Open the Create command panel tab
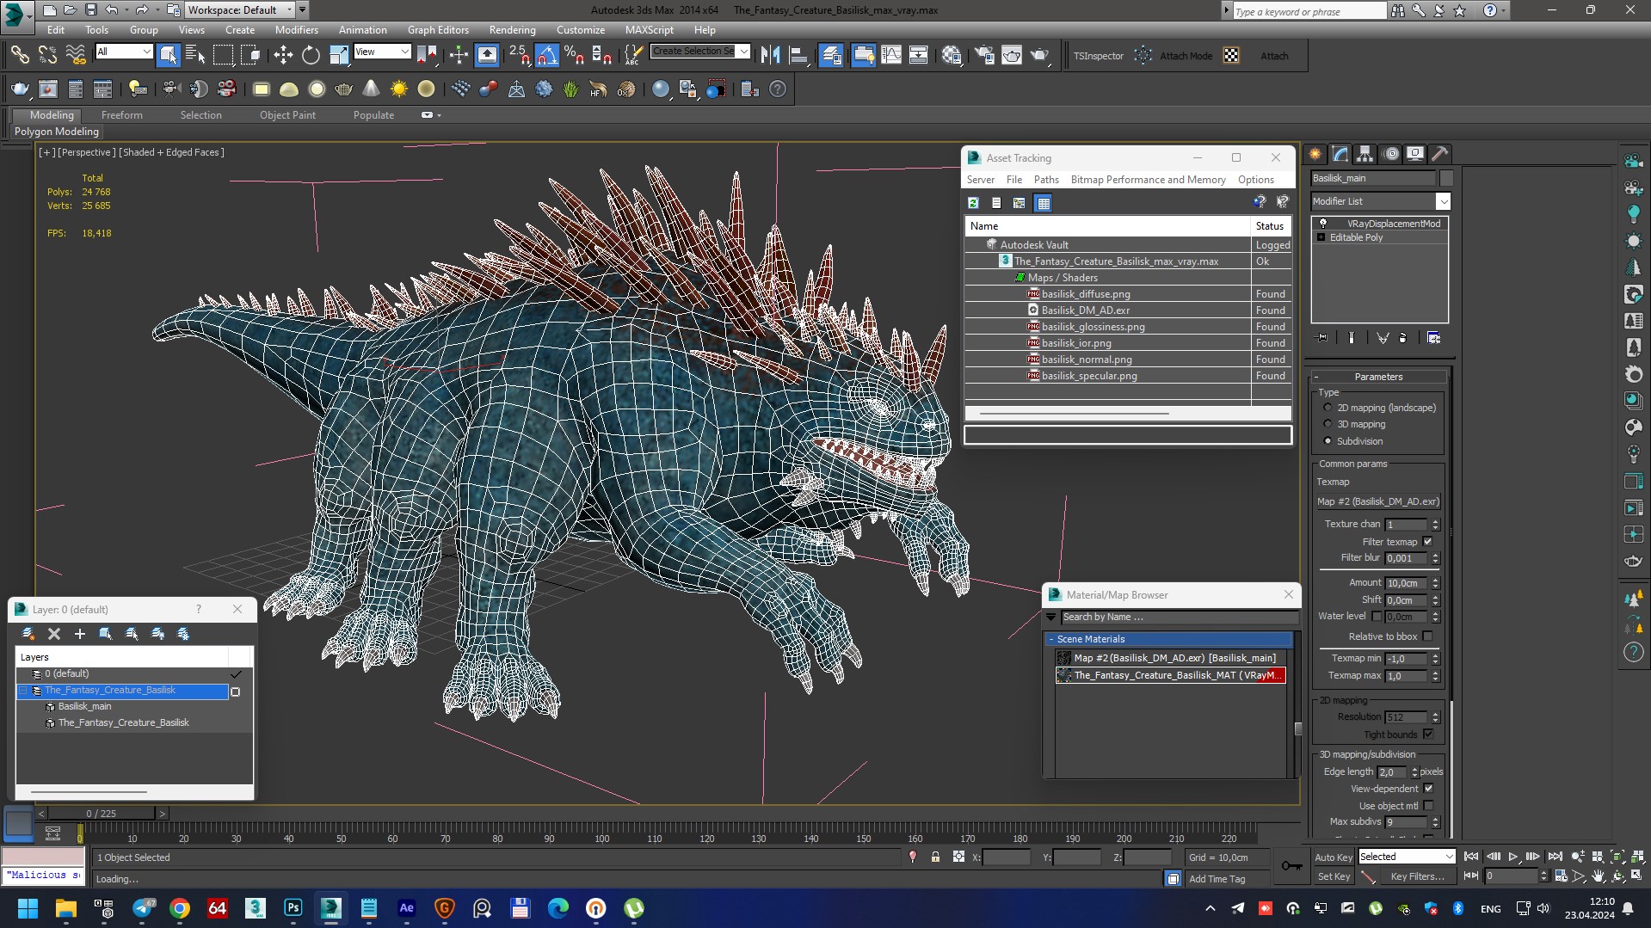 coord(1315,154)
